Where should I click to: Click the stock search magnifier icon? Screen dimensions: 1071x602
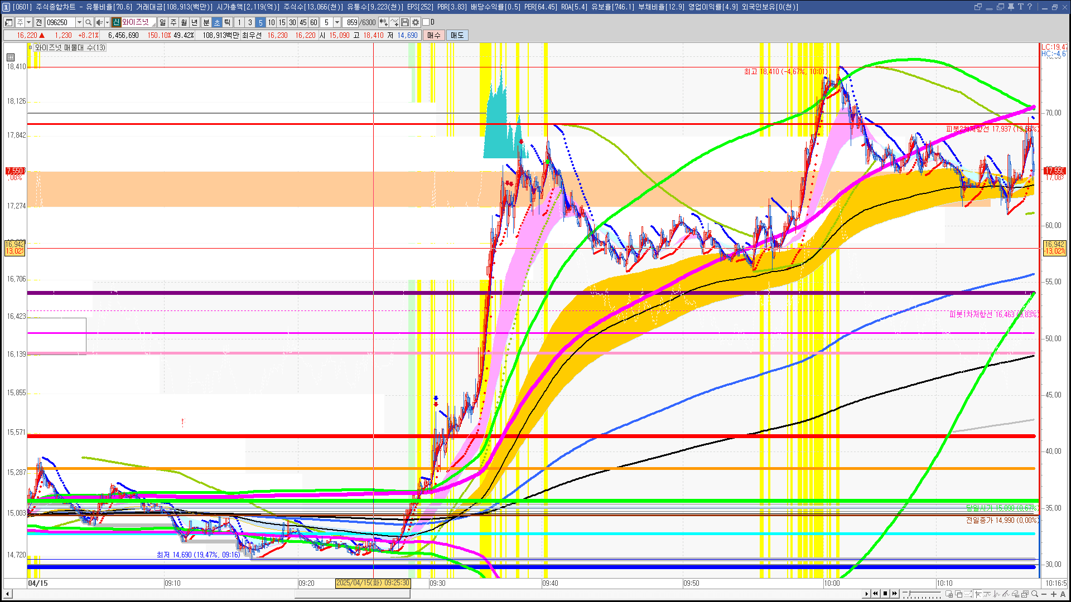coord(88,22)
